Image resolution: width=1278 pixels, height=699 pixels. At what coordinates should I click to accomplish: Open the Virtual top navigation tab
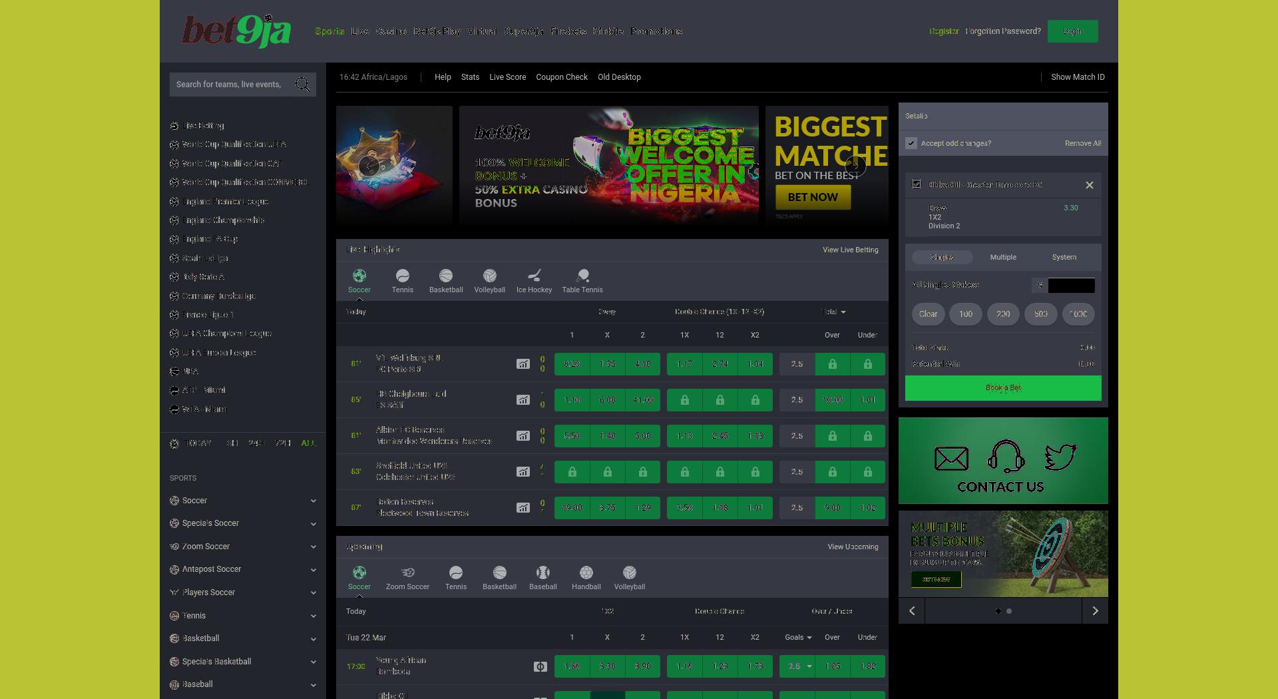click(x=482, y=31)
